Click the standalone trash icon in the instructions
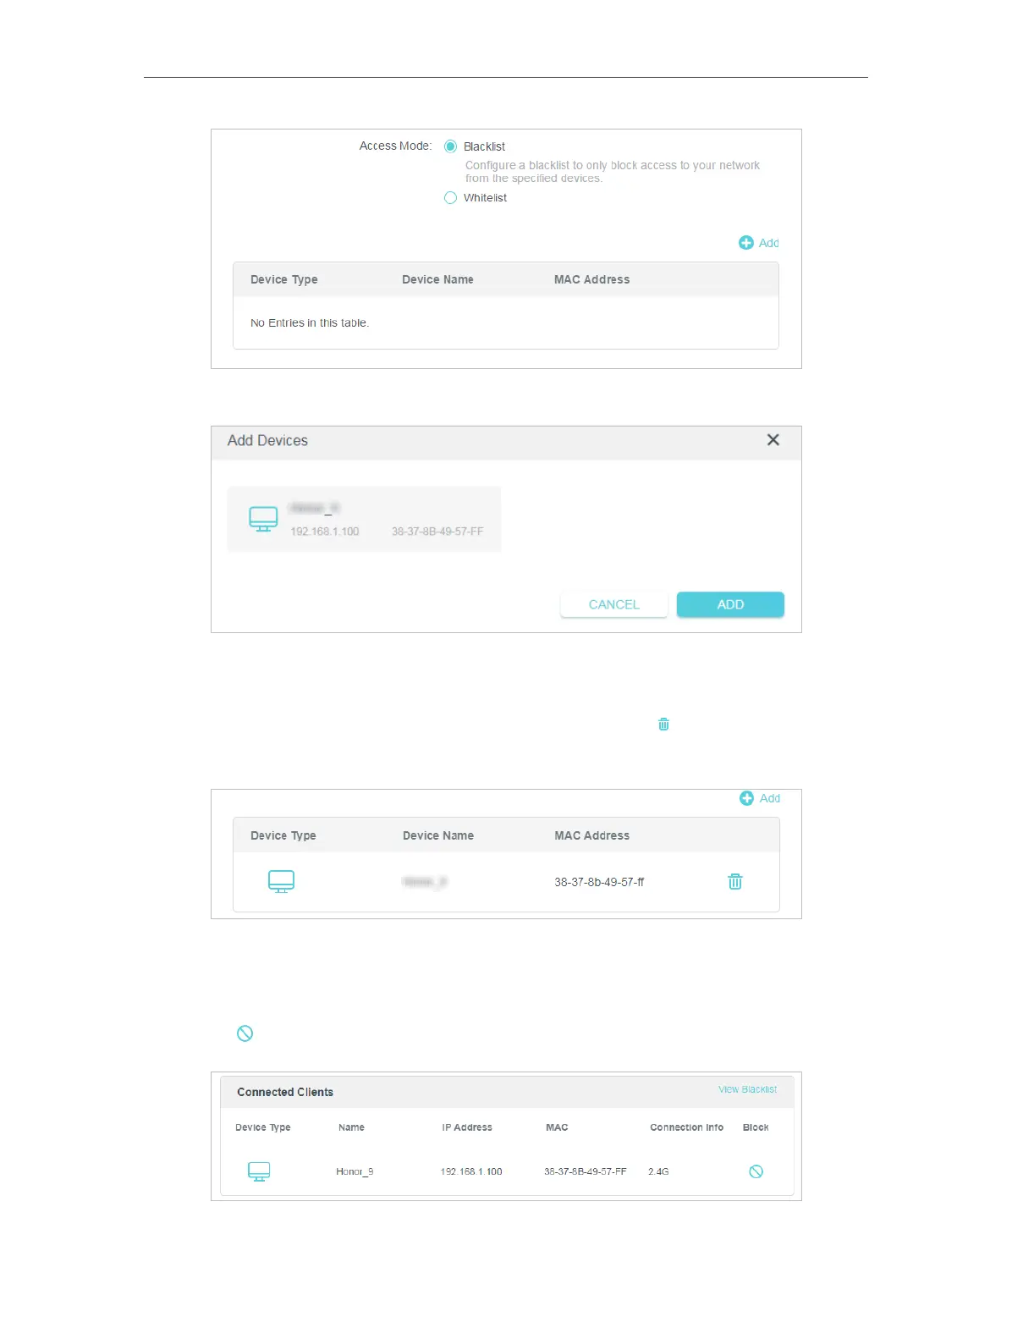The image size is (1012, 1339). [663, 725]
